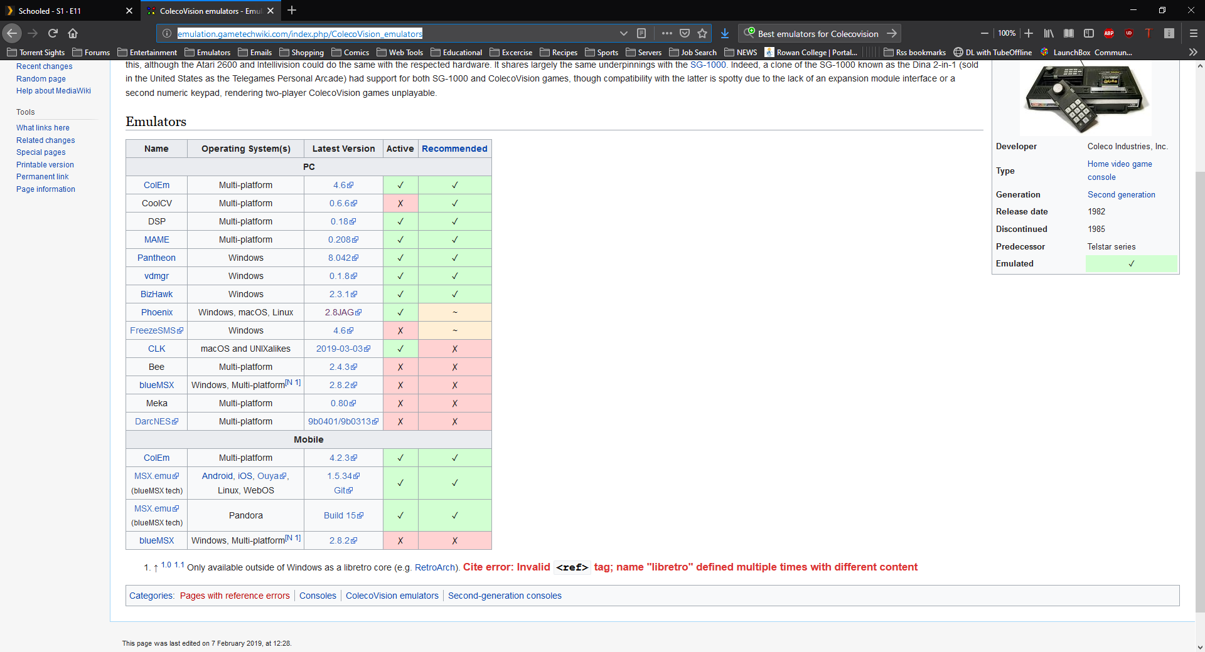This screenshot has width=1205, height=652.
Task: Open Printable version link
Action: pyautogui.click(x=45, y=165)
